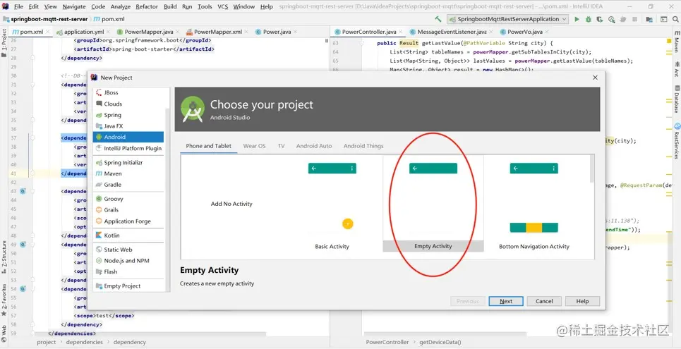The height and width of the screenshot is (349, 681).
Task: Choose the Basic Activity template
Action: click(x=332, y=204)
